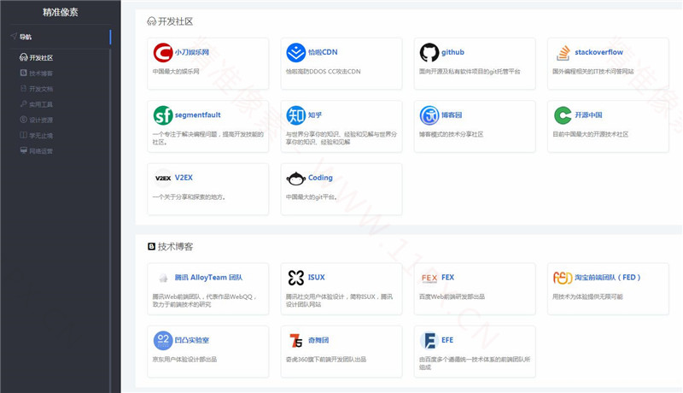Click the headphone icon in 开发社区 section heading
683x393 pixels.
pyautogui.click(x=151, y=21)
